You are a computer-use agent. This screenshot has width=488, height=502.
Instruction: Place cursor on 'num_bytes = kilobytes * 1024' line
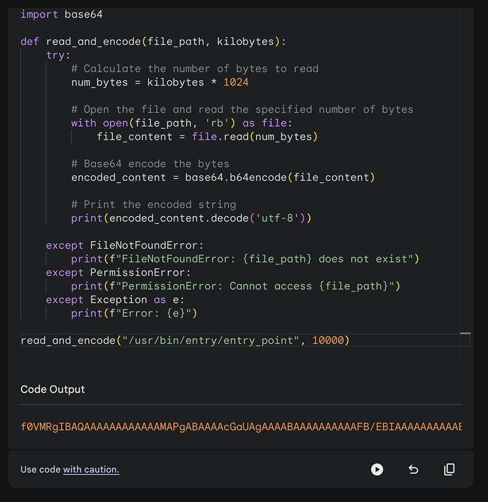(159, 82)
